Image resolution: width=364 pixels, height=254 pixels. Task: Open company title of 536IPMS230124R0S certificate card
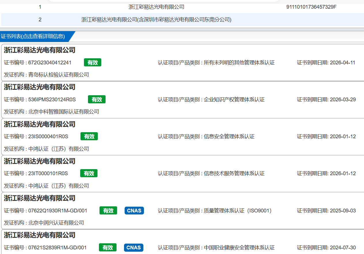pyautogui.click(x=40, y=87)
